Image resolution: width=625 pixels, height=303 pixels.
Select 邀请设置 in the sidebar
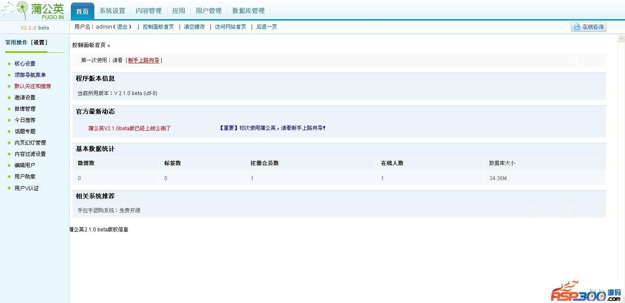25,98
